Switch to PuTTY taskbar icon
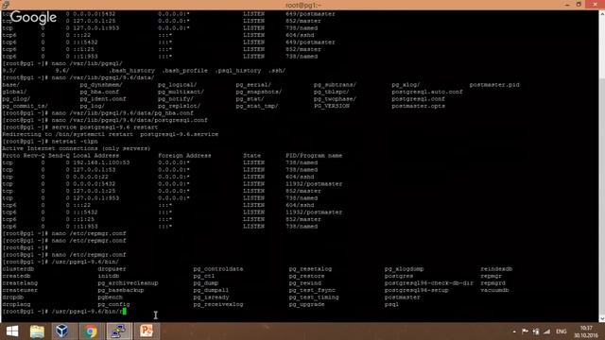Screen dimensions: 605x340 pos(119,331)
